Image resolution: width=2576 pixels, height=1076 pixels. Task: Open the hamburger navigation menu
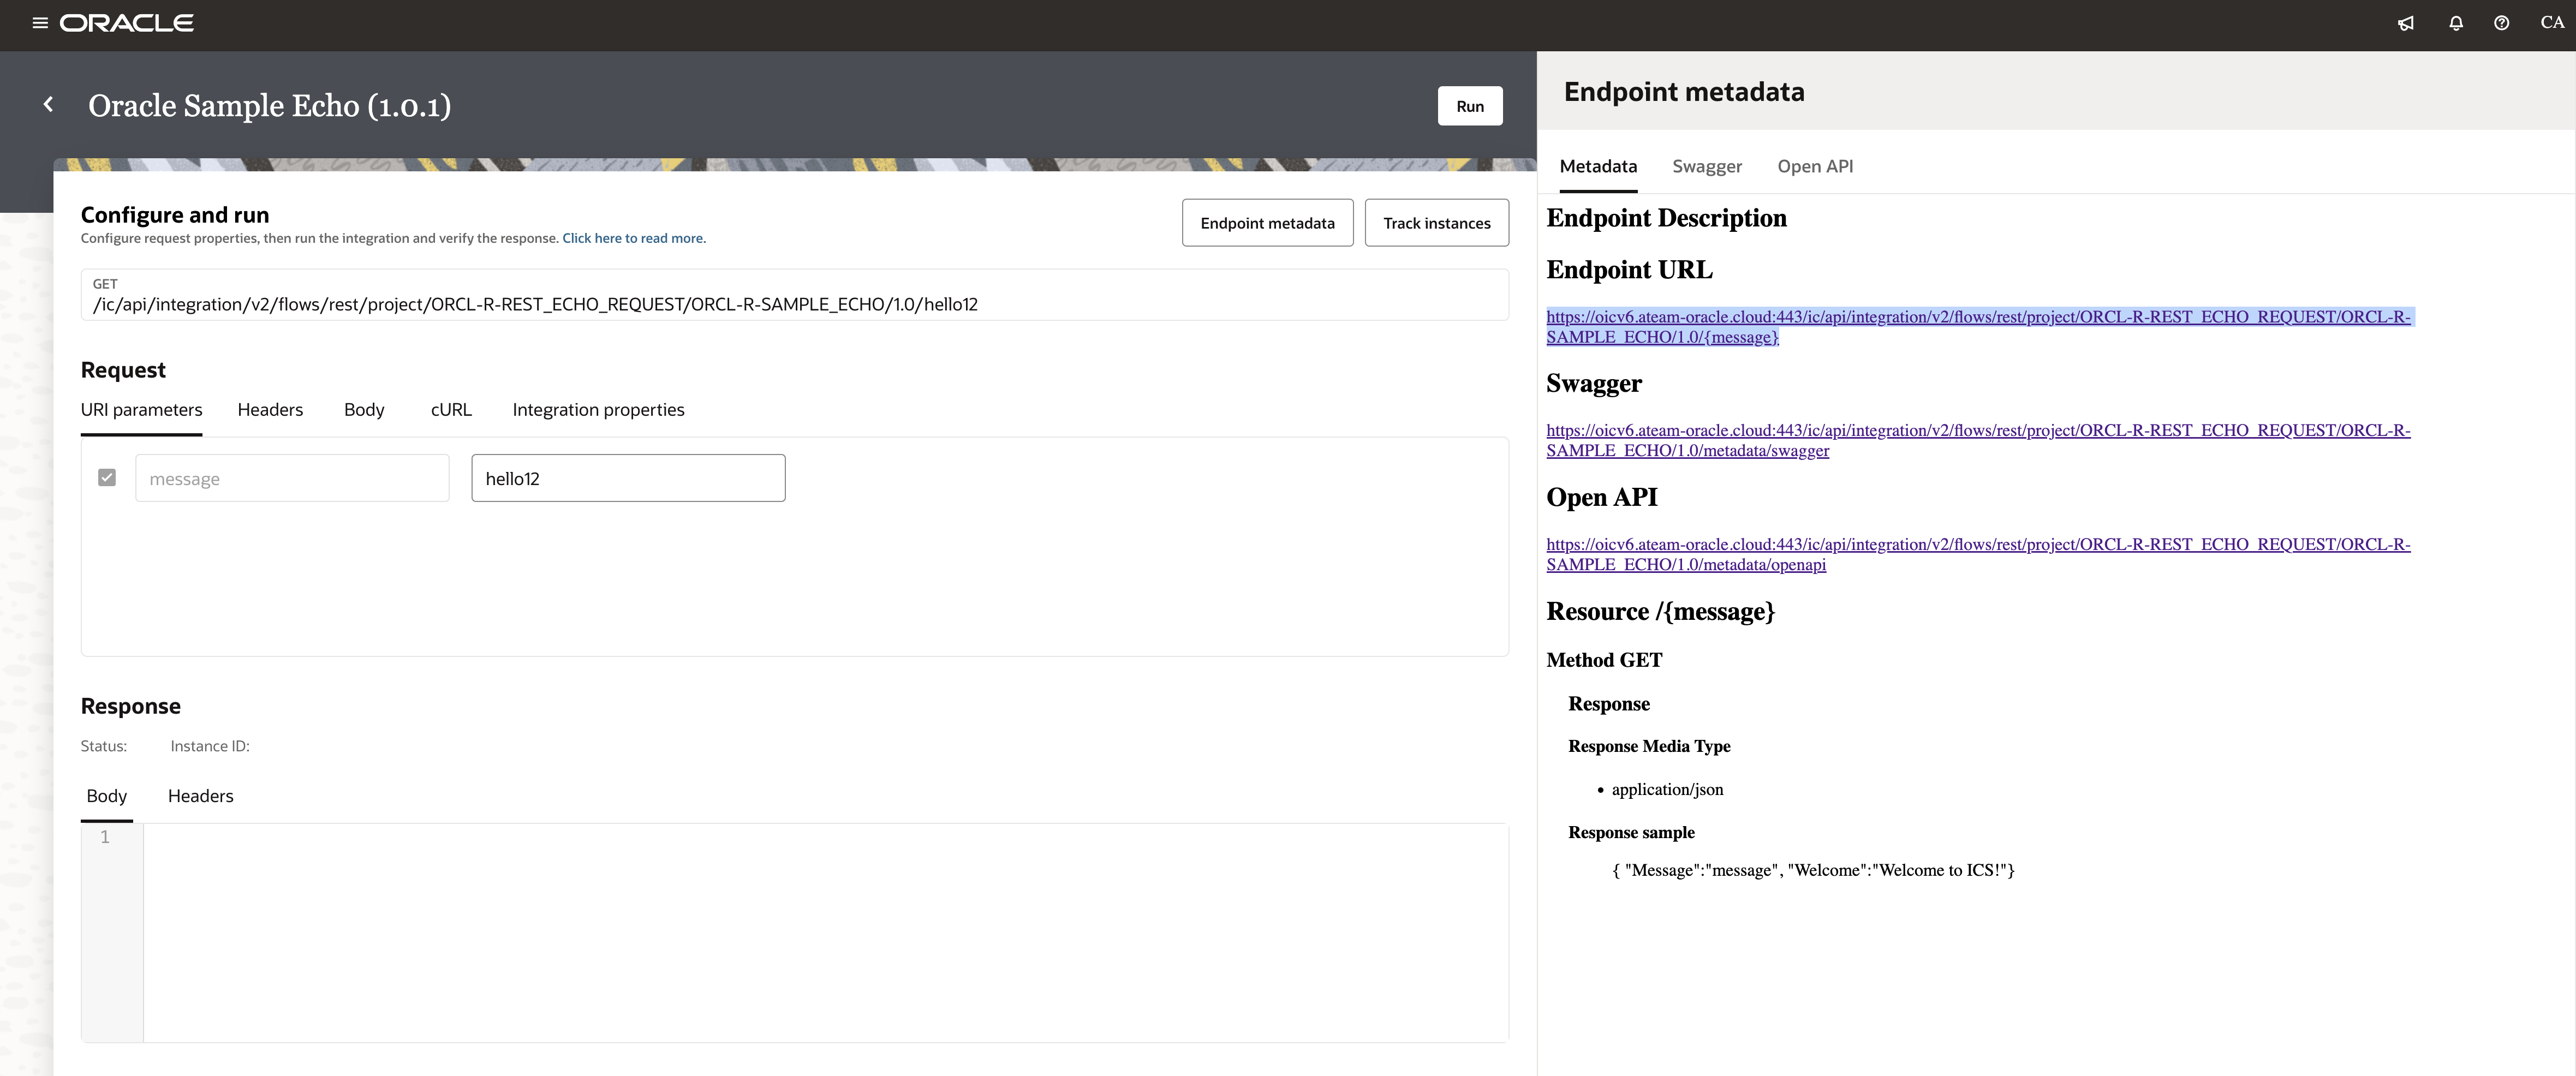[40, 23]
